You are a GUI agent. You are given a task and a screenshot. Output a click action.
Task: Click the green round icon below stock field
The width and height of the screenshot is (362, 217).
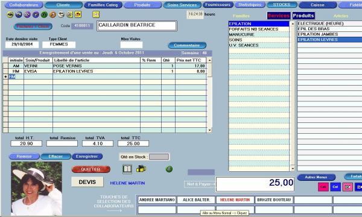point(169,169)
